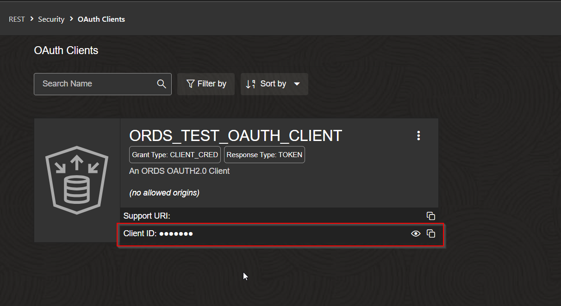Image resolution: width=561 pixels, height=306 pixels.
Task: Select the OAuth Clients breadcrumb label
Action: 101,19
